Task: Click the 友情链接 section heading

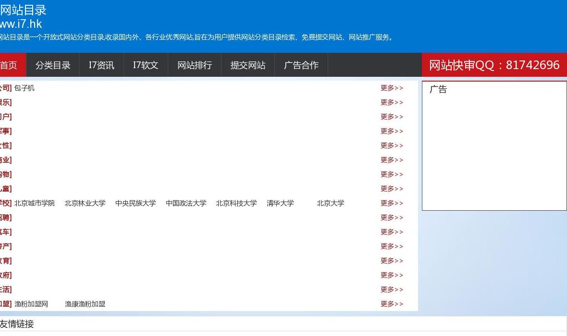Action: pyautogui.click(x=17, y=324)
